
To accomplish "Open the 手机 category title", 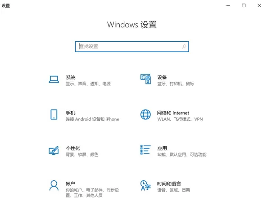I will (x=70, y=113).
